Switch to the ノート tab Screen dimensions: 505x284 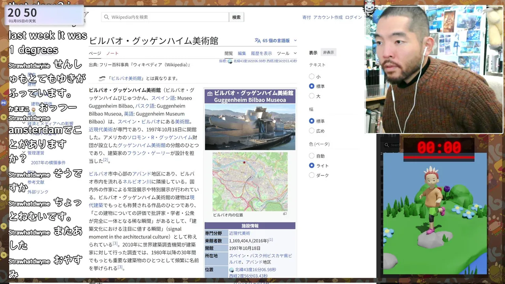pos(112,53)
